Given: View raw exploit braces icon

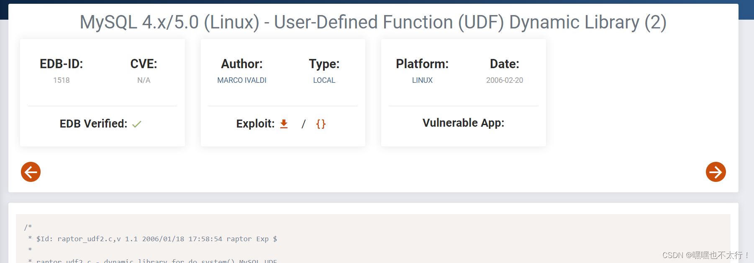Looking at the screenshot, I should tap(321, 124).
